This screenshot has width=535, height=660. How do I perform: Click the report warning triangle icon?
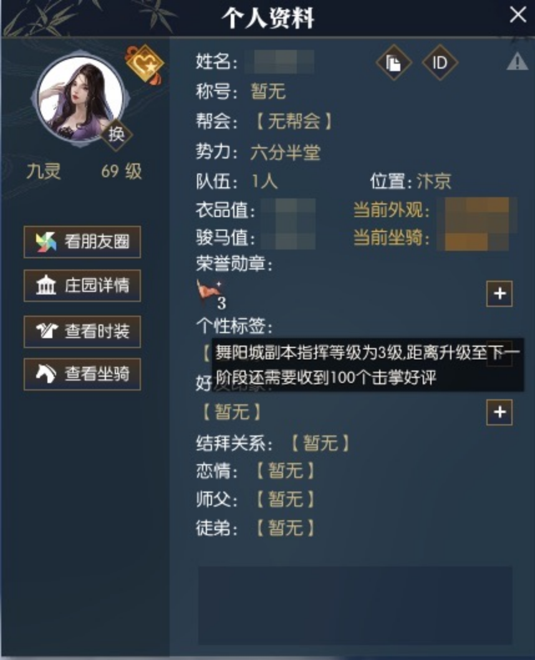click(517, 62)
